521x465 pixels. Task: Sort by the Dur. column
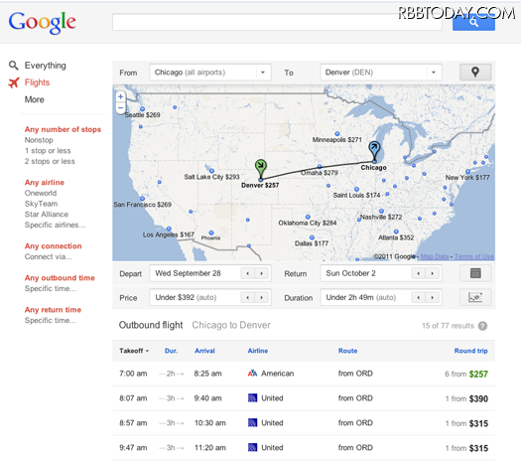(x=171, y=351)
